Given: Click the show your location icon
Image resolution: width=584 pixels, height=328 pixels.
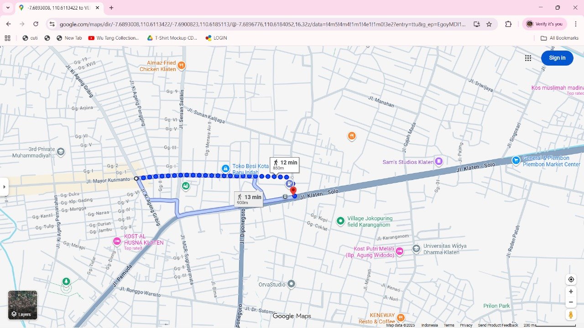Looking at the screenshot, I should pyautogui.click(x=571, y=279).
